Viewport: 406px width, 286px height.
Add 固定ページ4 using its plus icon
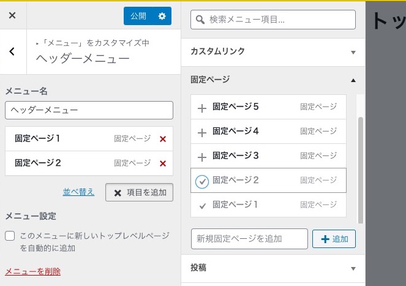point(202,132)
